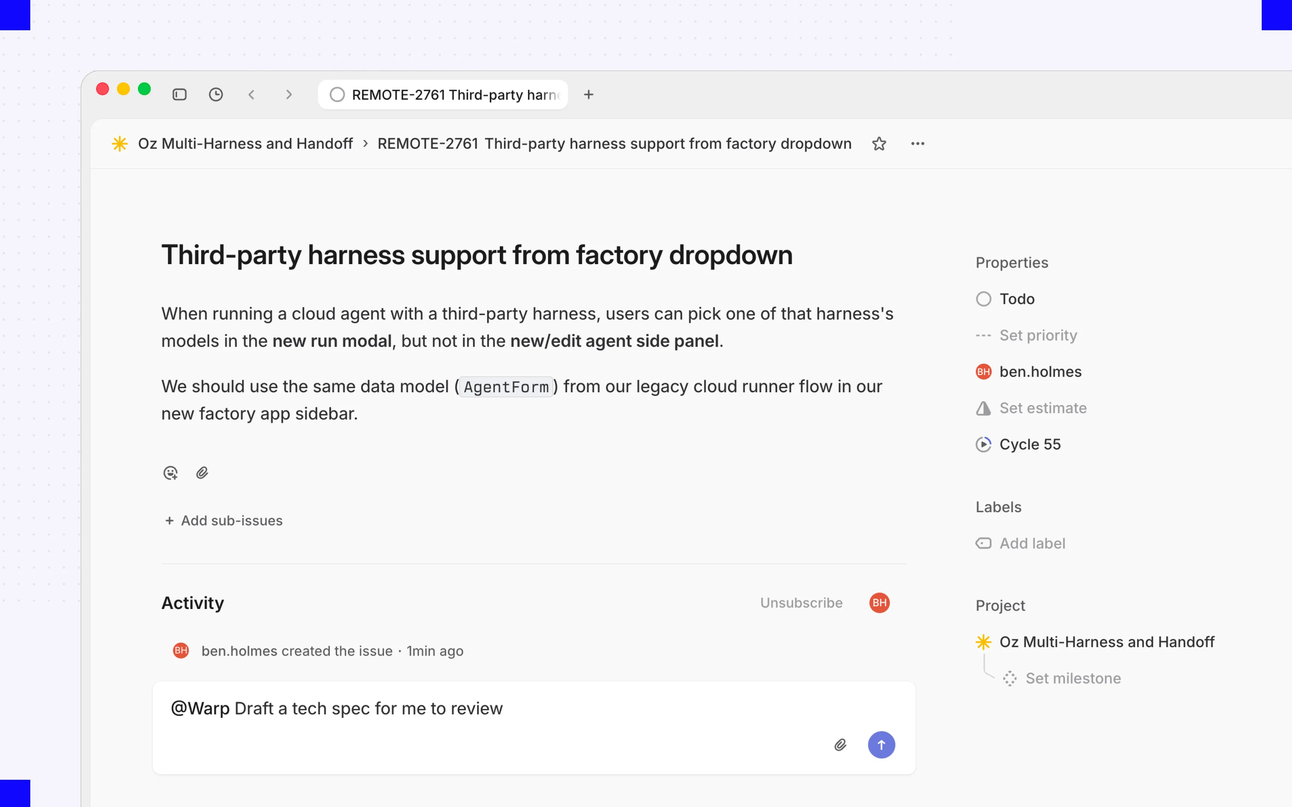Click the project star icon in breadcrumb

pos(120,143)
